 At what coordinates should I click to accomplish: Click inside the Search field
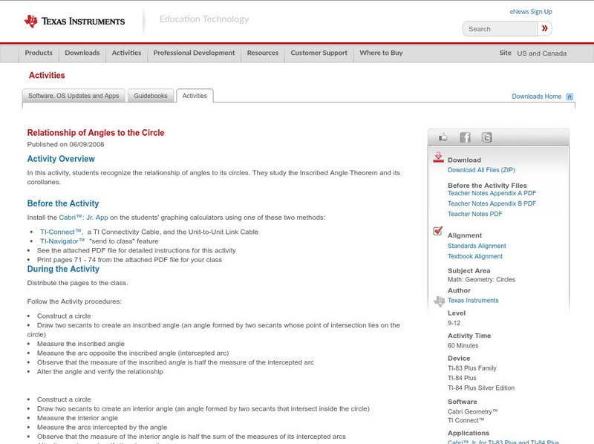(500, 29)
